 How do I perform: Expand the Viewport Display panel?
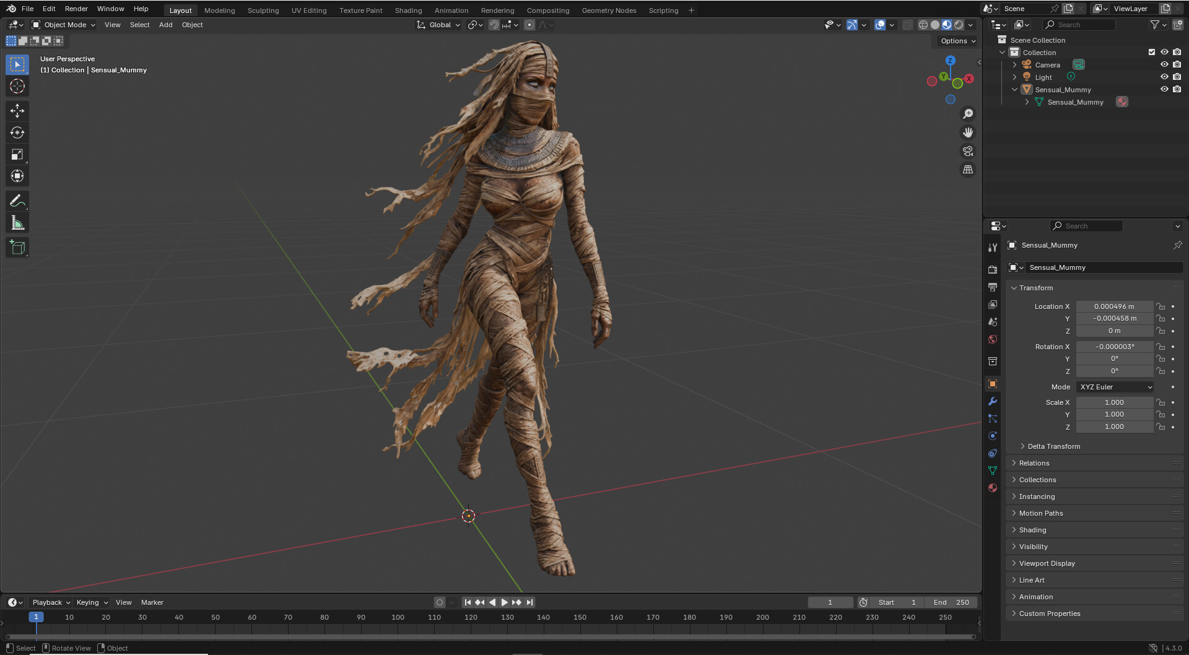(1047, 563)
